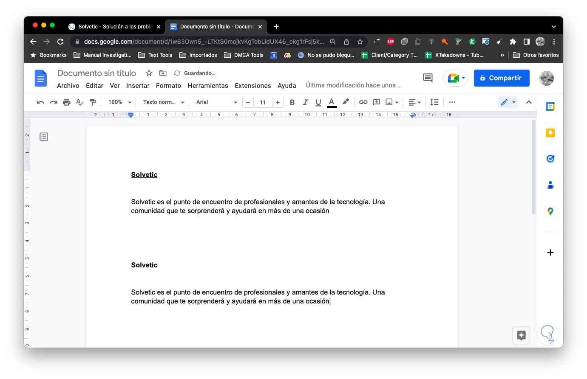The image size is (587, 379).
Task: Add a comment from toolbar
Action: 377,102
